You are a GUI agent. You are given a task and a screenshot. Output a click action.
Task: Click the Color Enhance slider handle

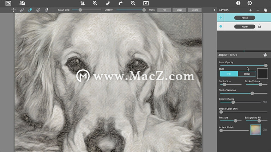233,102
